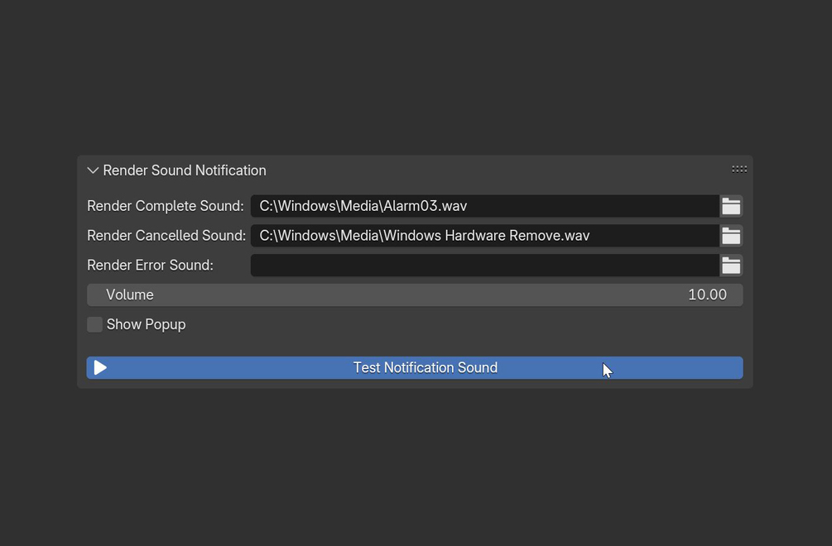Browse folder for Render Complete Sound

tap(731, 206)
